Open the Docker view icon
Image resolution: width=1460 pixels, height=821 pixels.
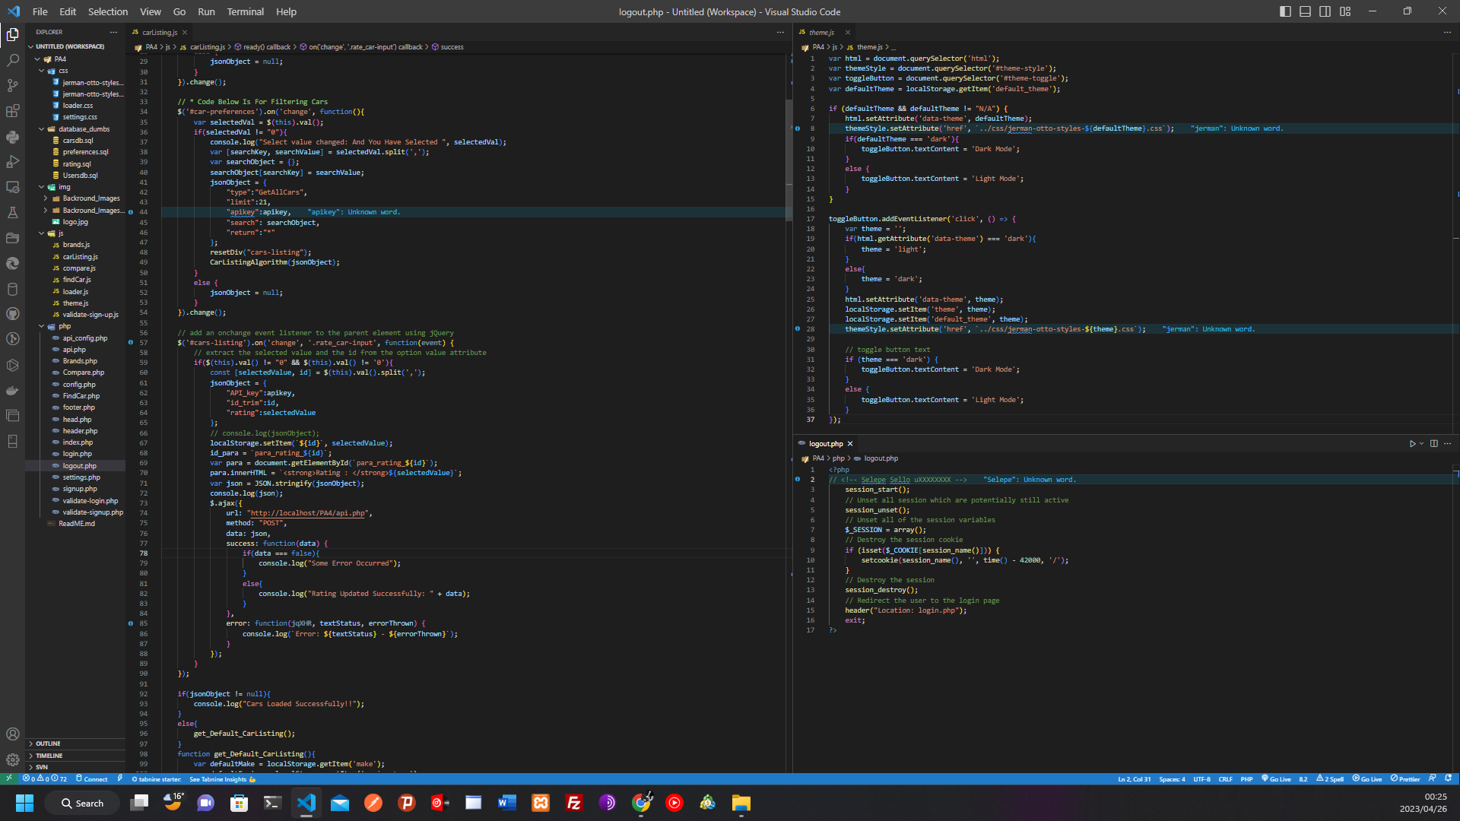point(12,391)
